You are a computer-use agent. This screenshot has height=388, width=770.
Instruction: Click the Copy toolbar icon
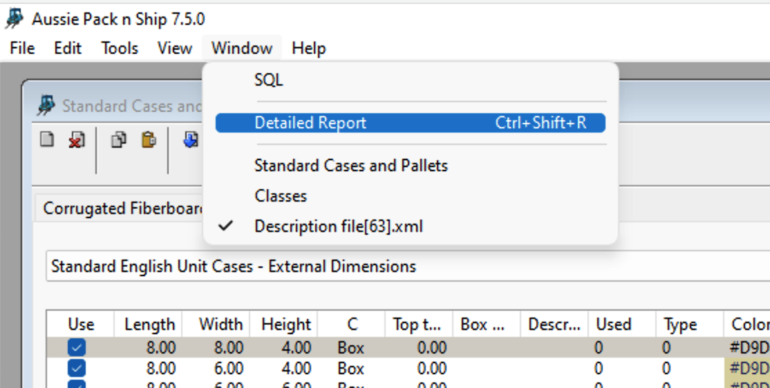tap(118, 139)
